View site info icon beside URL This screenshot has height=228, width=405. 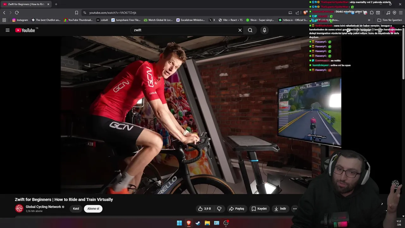coord(84,13)
